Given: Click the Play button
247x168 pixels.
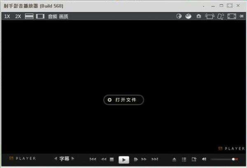Looking at the screenshot, I should (x=124, y=160).
